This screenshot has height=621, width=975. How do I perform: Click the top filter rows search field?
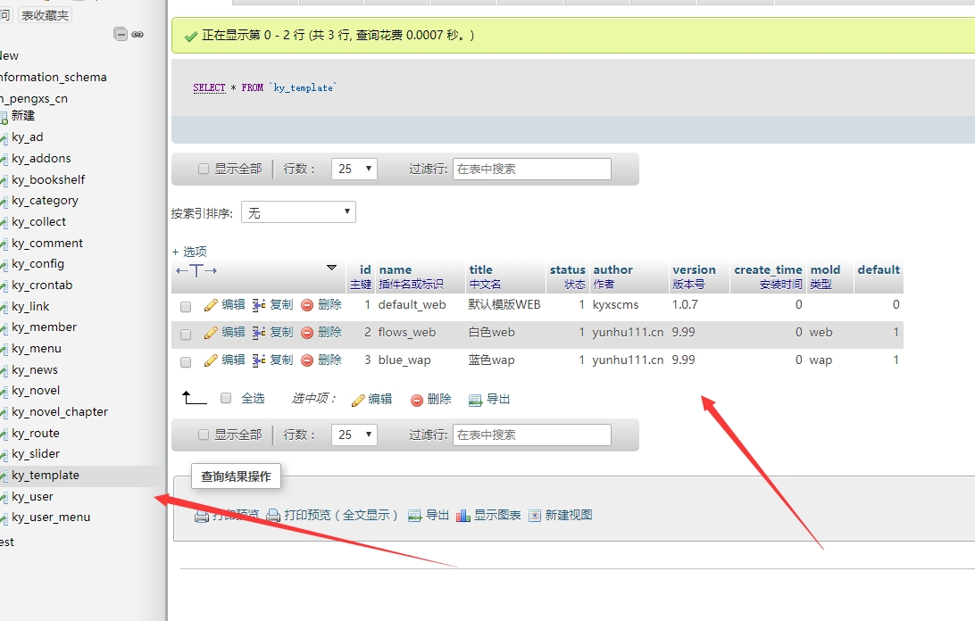[x=531, y=169]
